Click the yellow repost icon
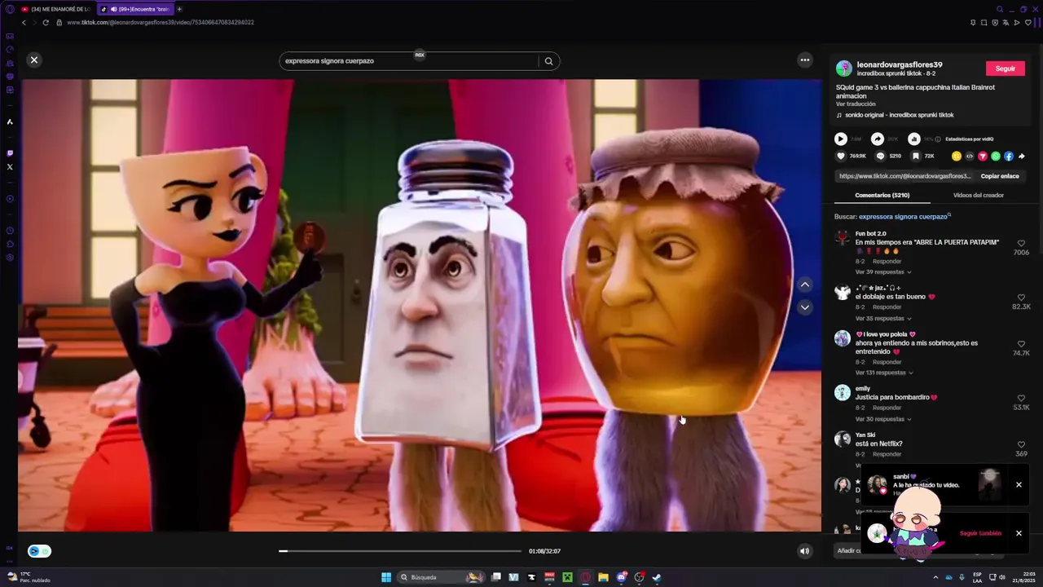Viewport: 1043px width, 587px height. tap(957, 156)
